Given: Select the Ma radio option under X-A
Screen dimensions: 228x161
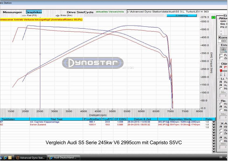Looking at the screenshot, I should pos(221,140).
